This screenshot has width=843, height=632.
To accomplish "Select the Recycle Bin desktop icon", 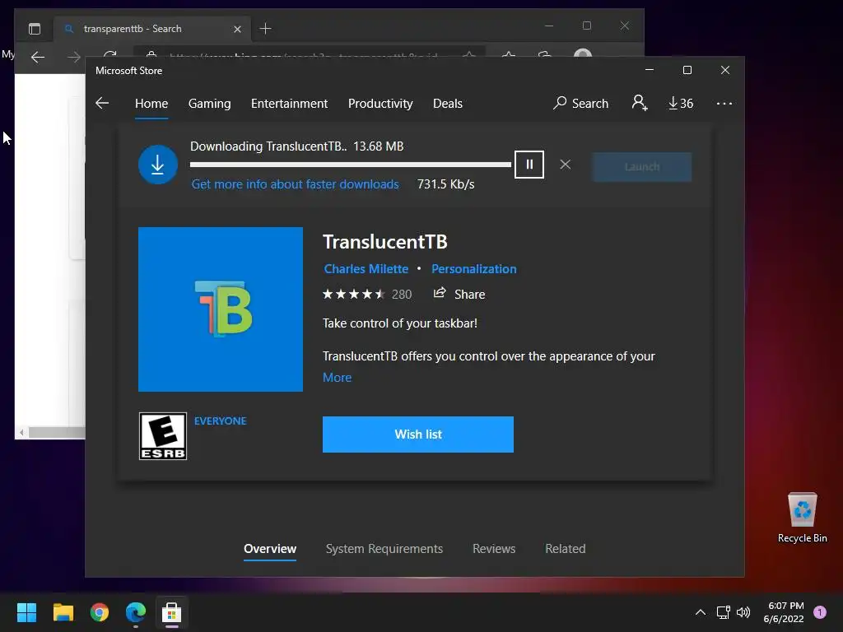I will pyautogui.click(x=803, y=518).
